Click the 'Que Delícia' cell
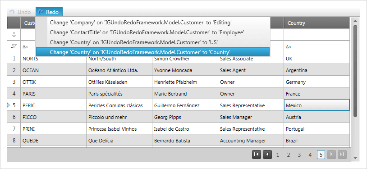This screenshot has width=367, height=169. click(119, 141)
